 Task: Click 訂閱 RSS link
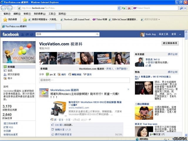8,127
